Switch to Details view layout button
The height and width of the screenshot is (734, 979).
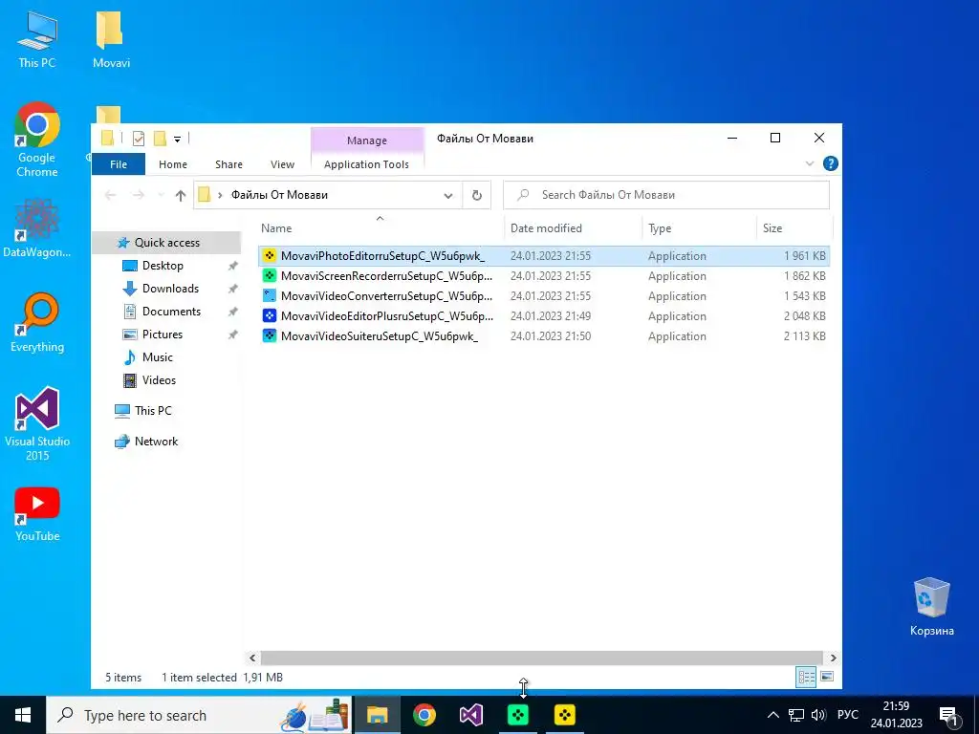806,677
